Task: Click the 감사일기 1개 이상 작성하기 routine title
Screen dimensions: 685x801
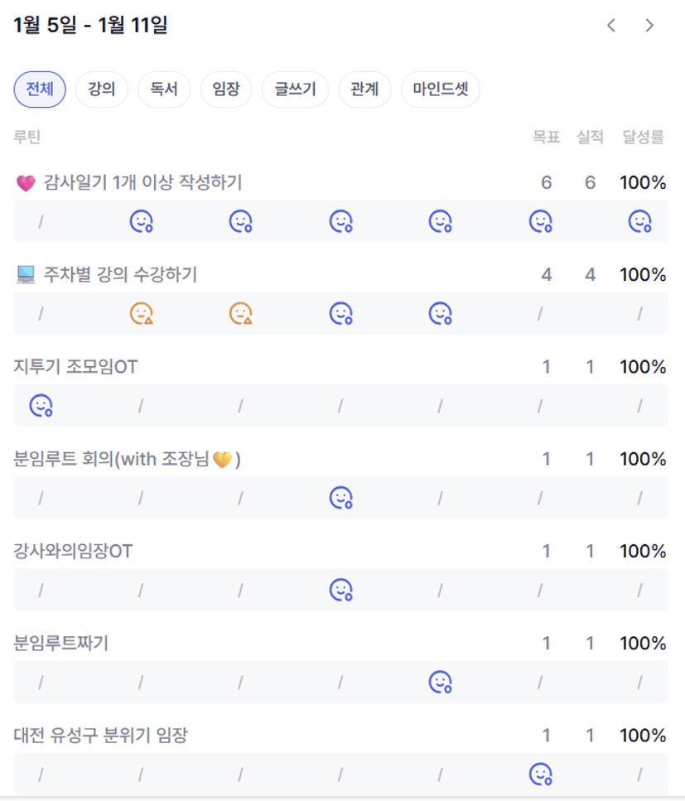Action: (142, 182)
